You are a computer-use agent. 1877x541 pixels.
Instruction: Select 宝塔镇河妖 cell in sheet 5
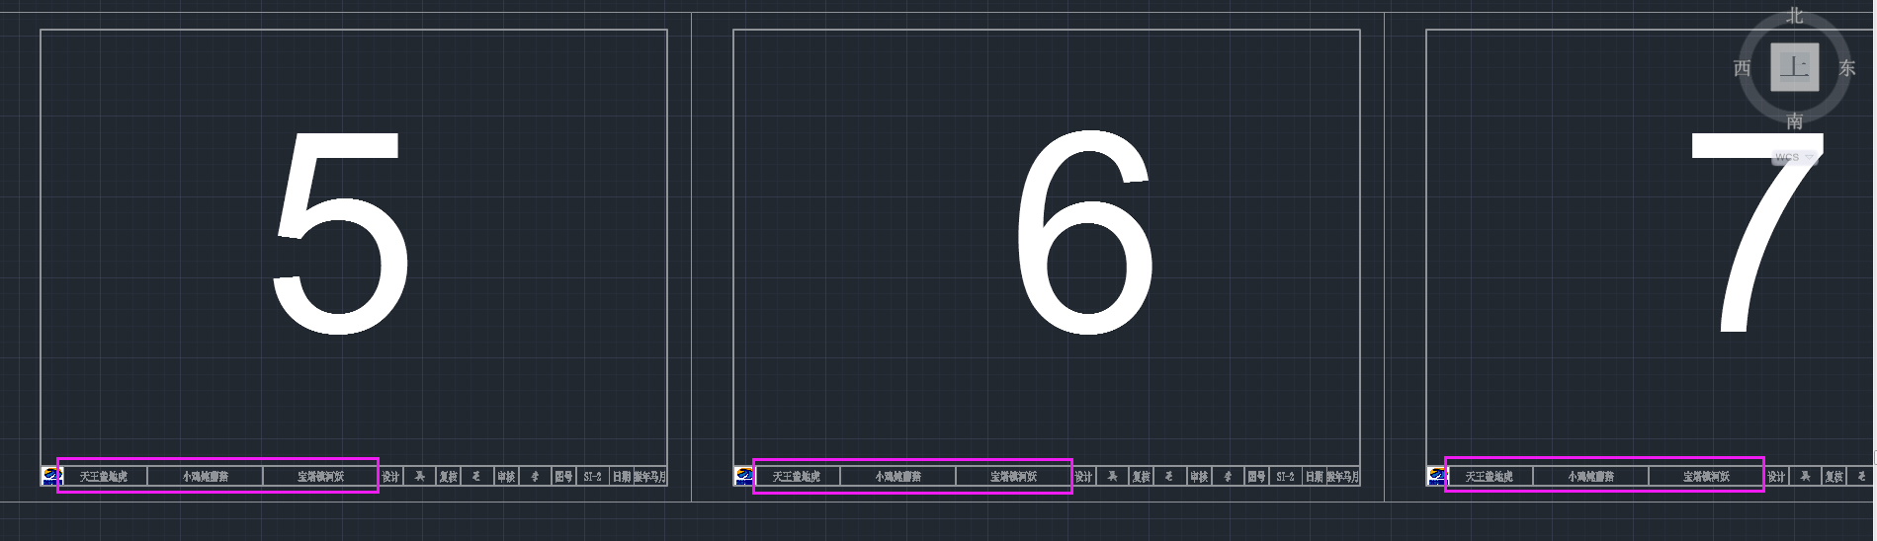tap(321, 476)
